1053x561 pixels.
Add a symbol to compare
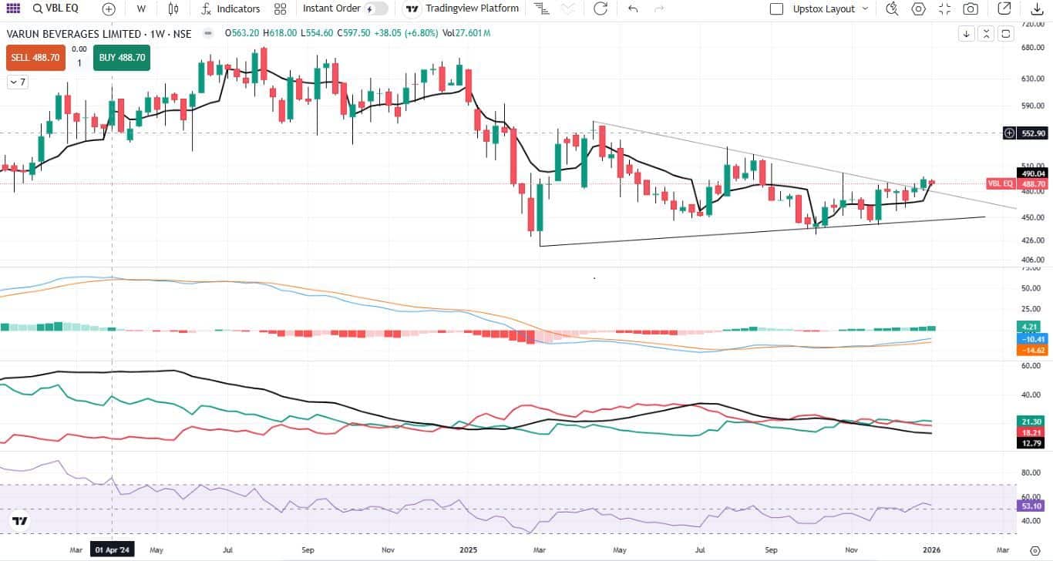coord(109,9)
